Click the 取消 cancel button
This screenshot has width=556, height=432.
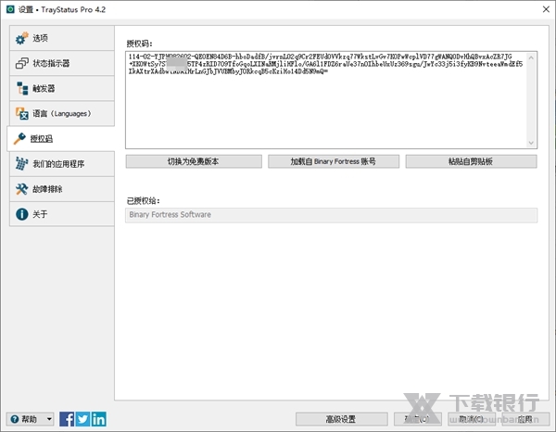pos(472,419)
